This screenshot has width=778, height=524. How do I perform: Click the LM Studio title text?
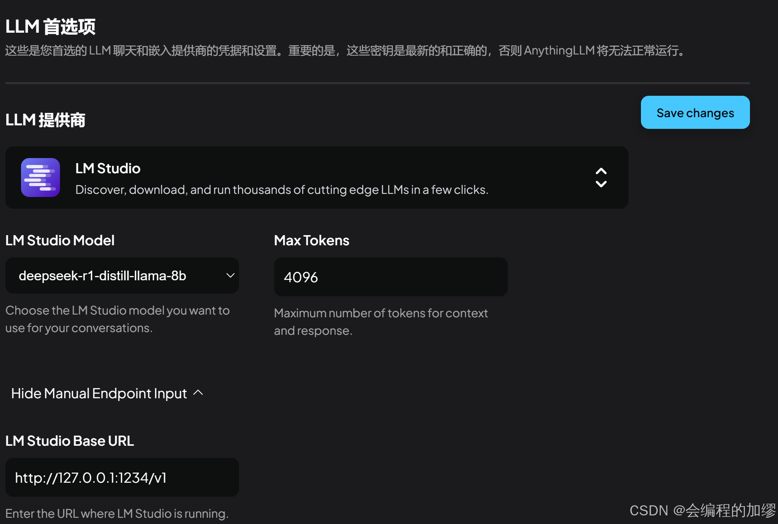[x=108, y=169]
